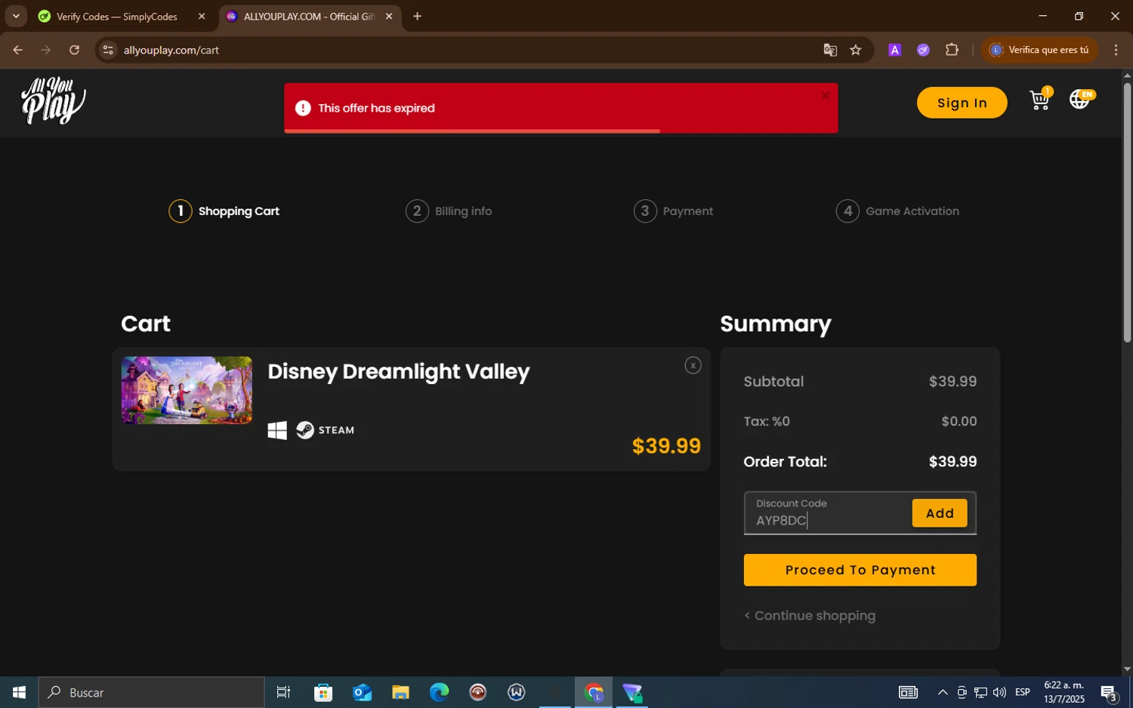Open the red circular app on the taskbar
The width and height of the screenshot is (1133, 708).
click(x=477, y=692)
